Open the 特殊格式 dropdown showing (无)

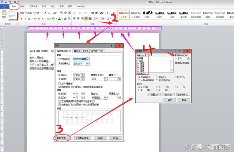(x=106, y=79)
